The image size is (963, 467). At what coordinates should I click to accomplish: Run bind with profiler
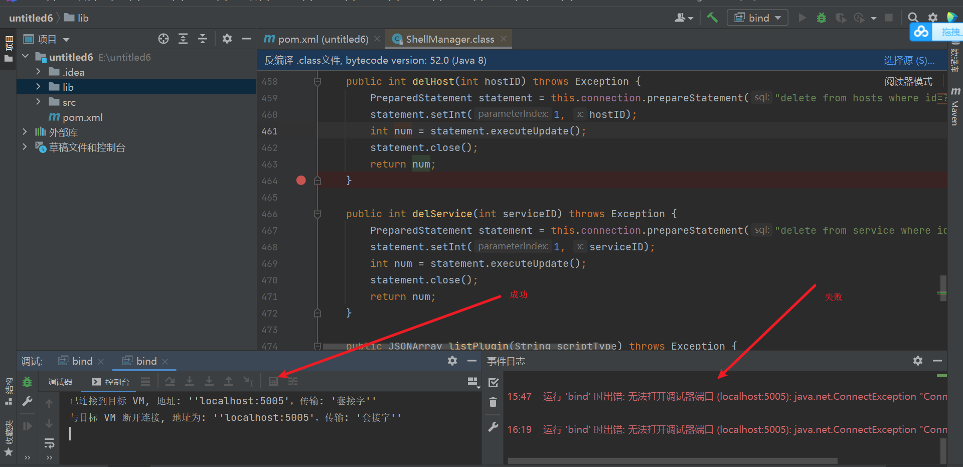click(859, 18)
